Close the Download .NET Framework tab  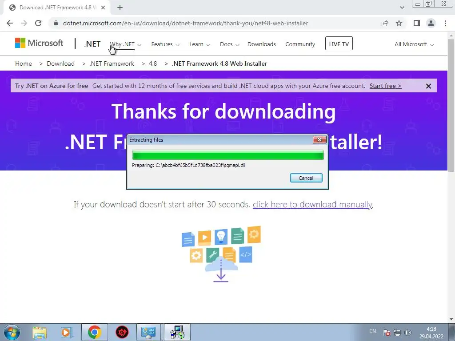103,8
